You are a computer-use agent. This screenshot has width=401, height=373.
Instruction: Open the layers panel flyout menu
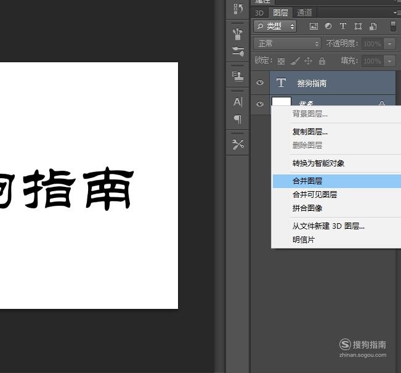click(397, 12)
